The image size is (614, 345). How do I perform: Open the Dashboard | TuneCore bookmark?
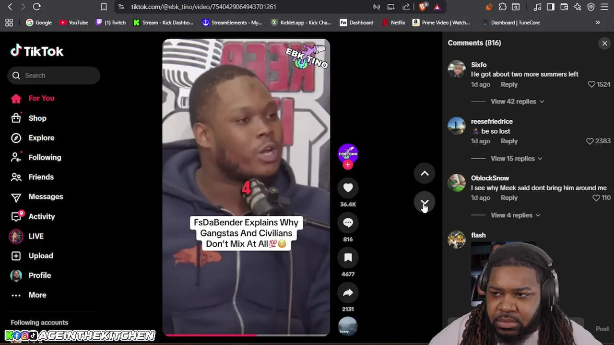tap(511, 23)
